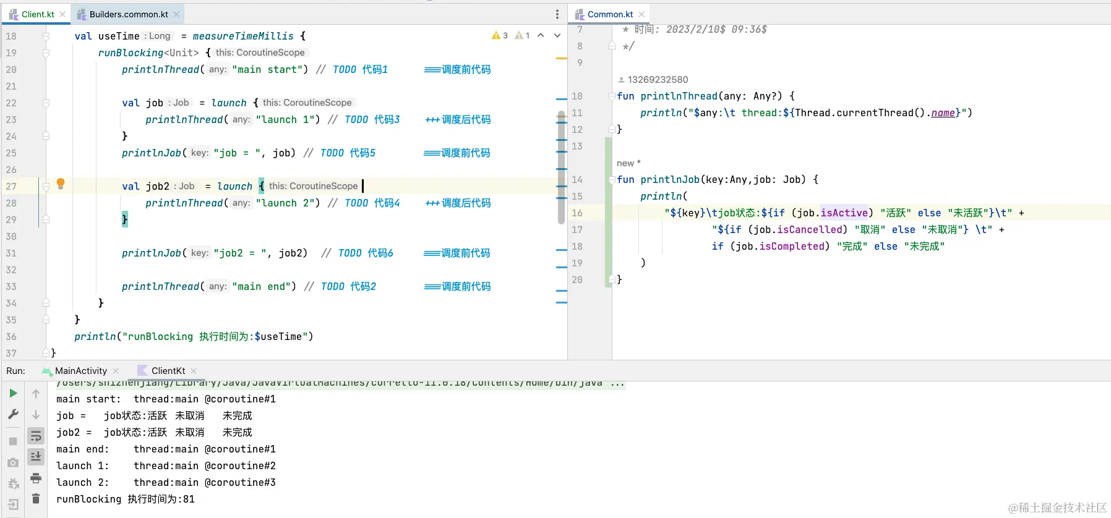Close the ClientKt run tab
The height and width of the screenshot is (518, 1111).
click(194, 371)
